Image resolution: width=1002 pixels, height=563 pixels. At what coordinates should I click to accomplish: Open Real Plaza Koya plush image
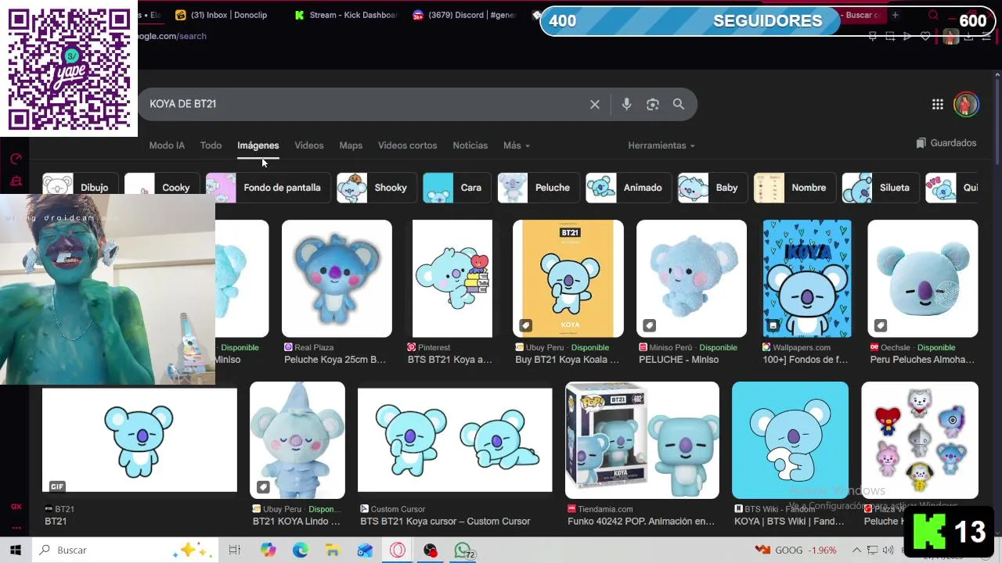337,278
